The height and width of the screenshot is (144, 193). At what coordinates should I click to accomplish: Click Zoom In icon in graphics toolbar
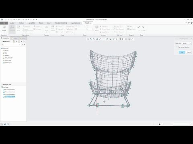[91, 39]
